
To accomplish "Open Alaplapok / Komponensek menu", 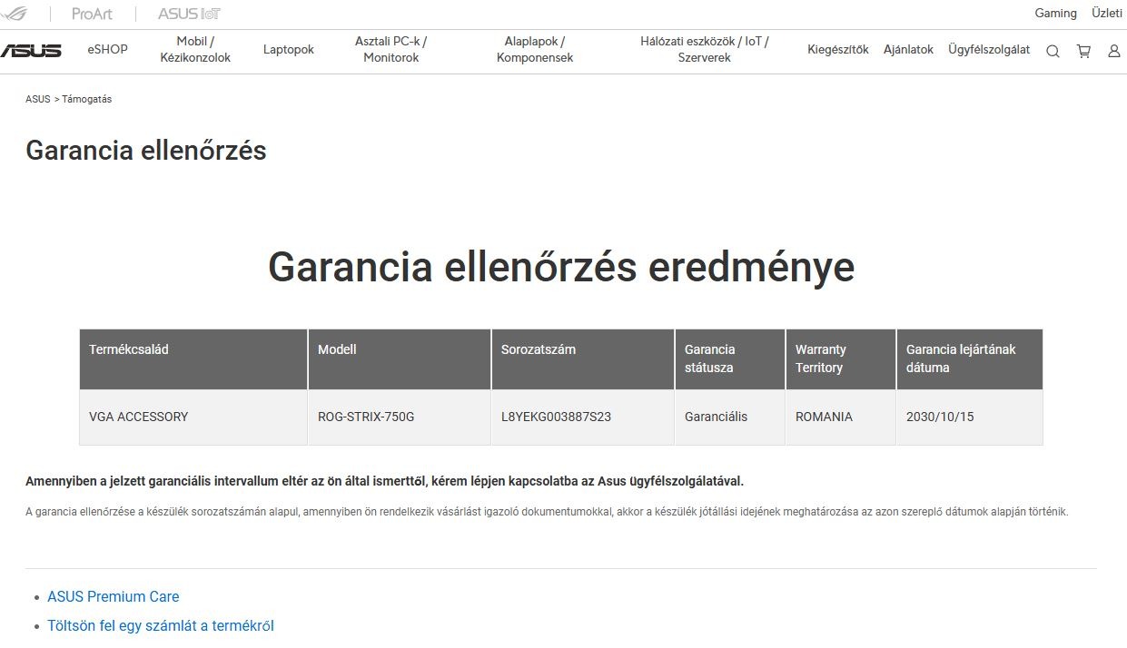I will 535,49.
